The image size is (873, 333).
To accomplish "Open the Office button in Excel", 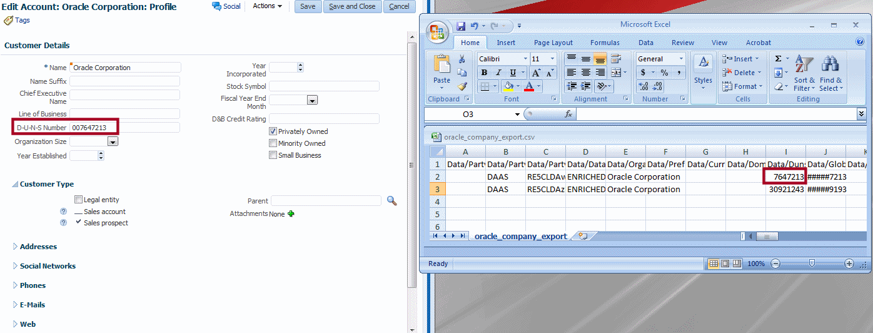I will (436, 31).
